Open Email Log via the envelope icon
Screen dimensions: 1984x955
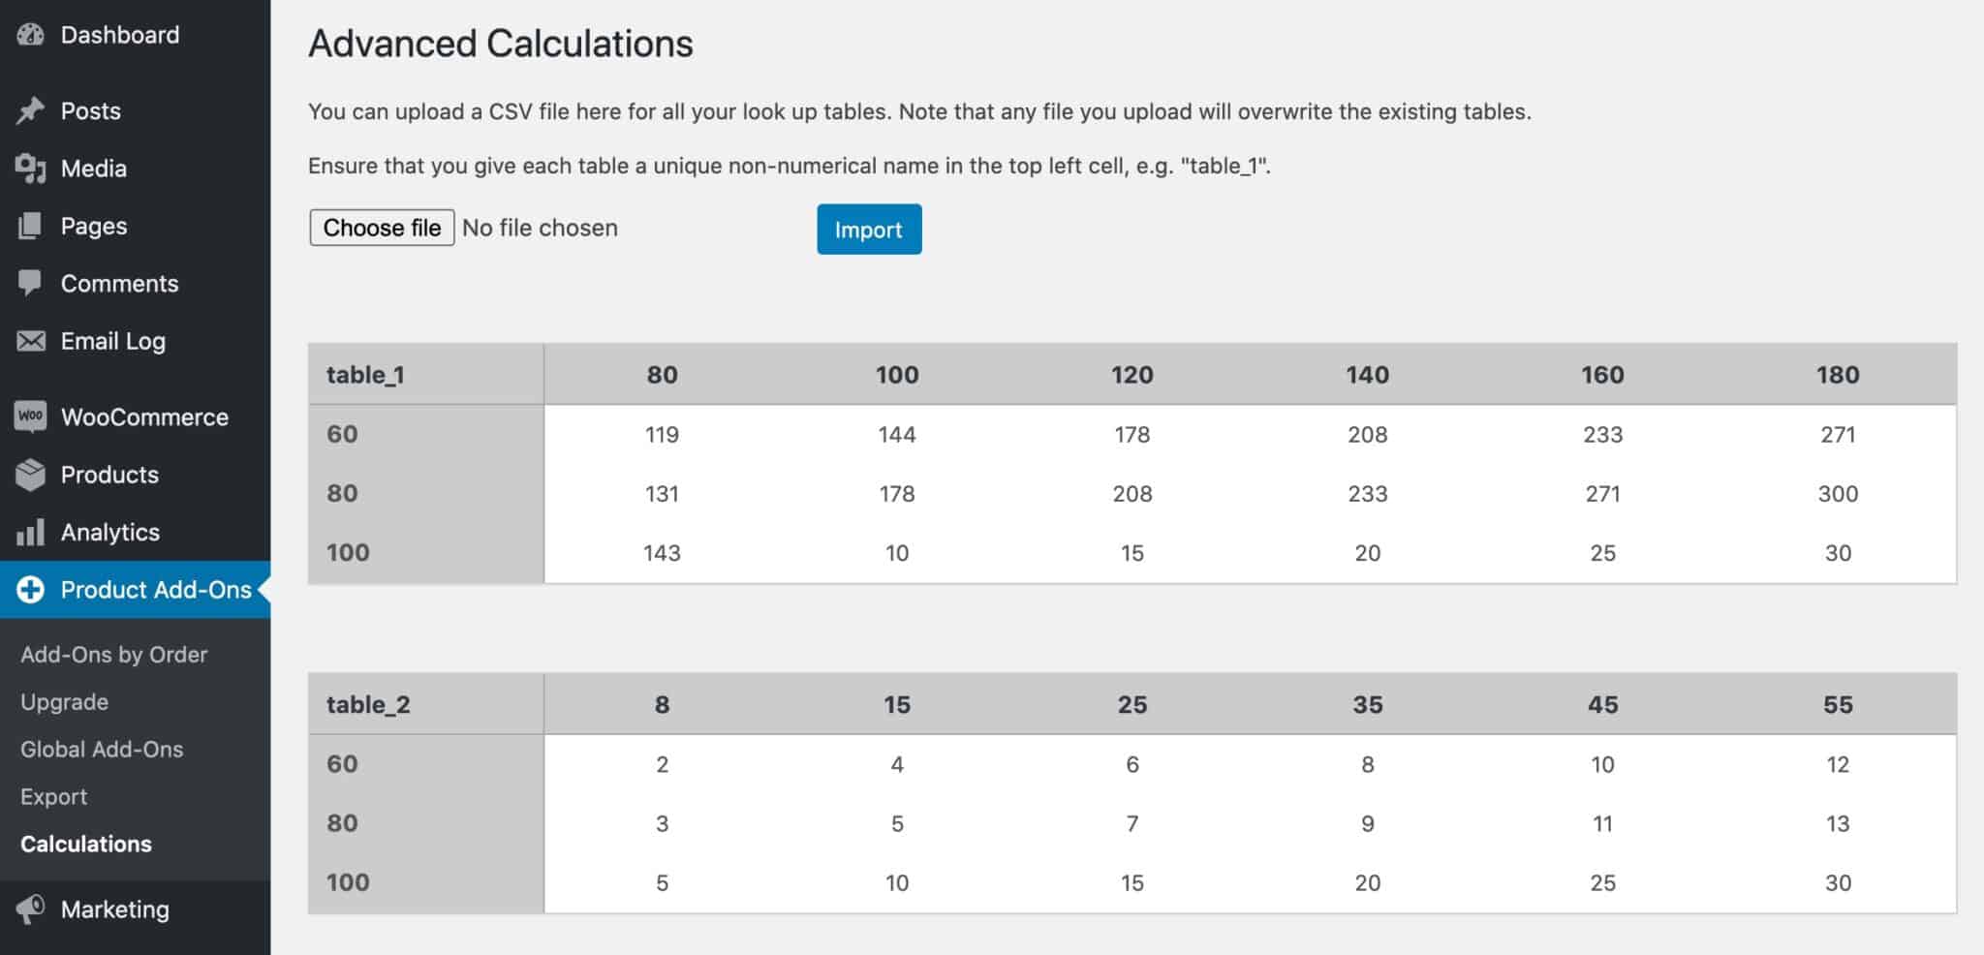(x=30, y=341)
